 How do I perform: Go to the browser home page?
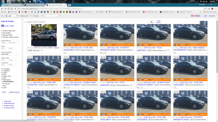coord(12,9)
